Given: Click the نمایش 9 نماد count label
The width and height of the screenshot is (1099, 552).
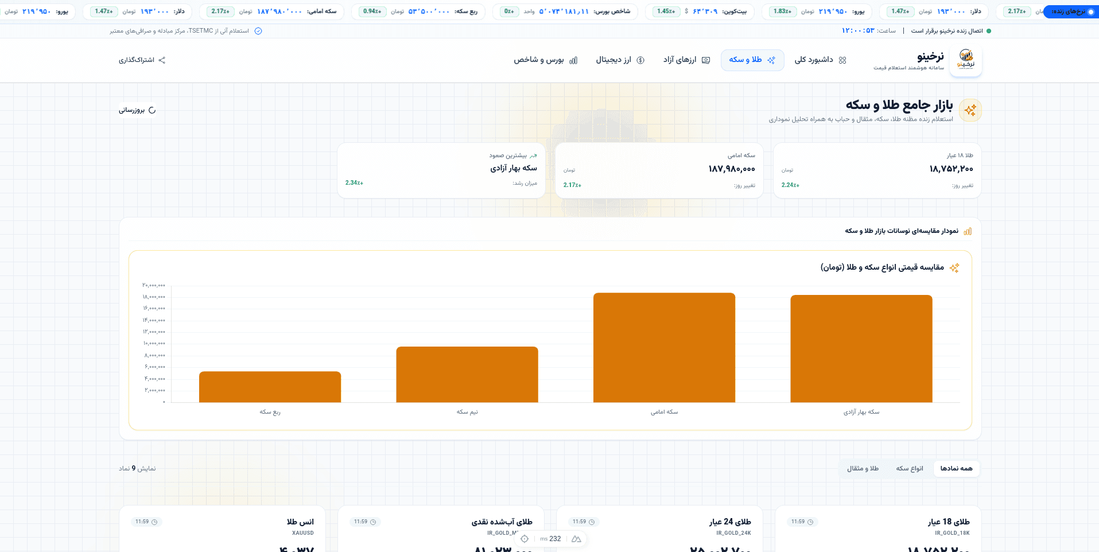Looking at the screenshot, I should [137, 469].
